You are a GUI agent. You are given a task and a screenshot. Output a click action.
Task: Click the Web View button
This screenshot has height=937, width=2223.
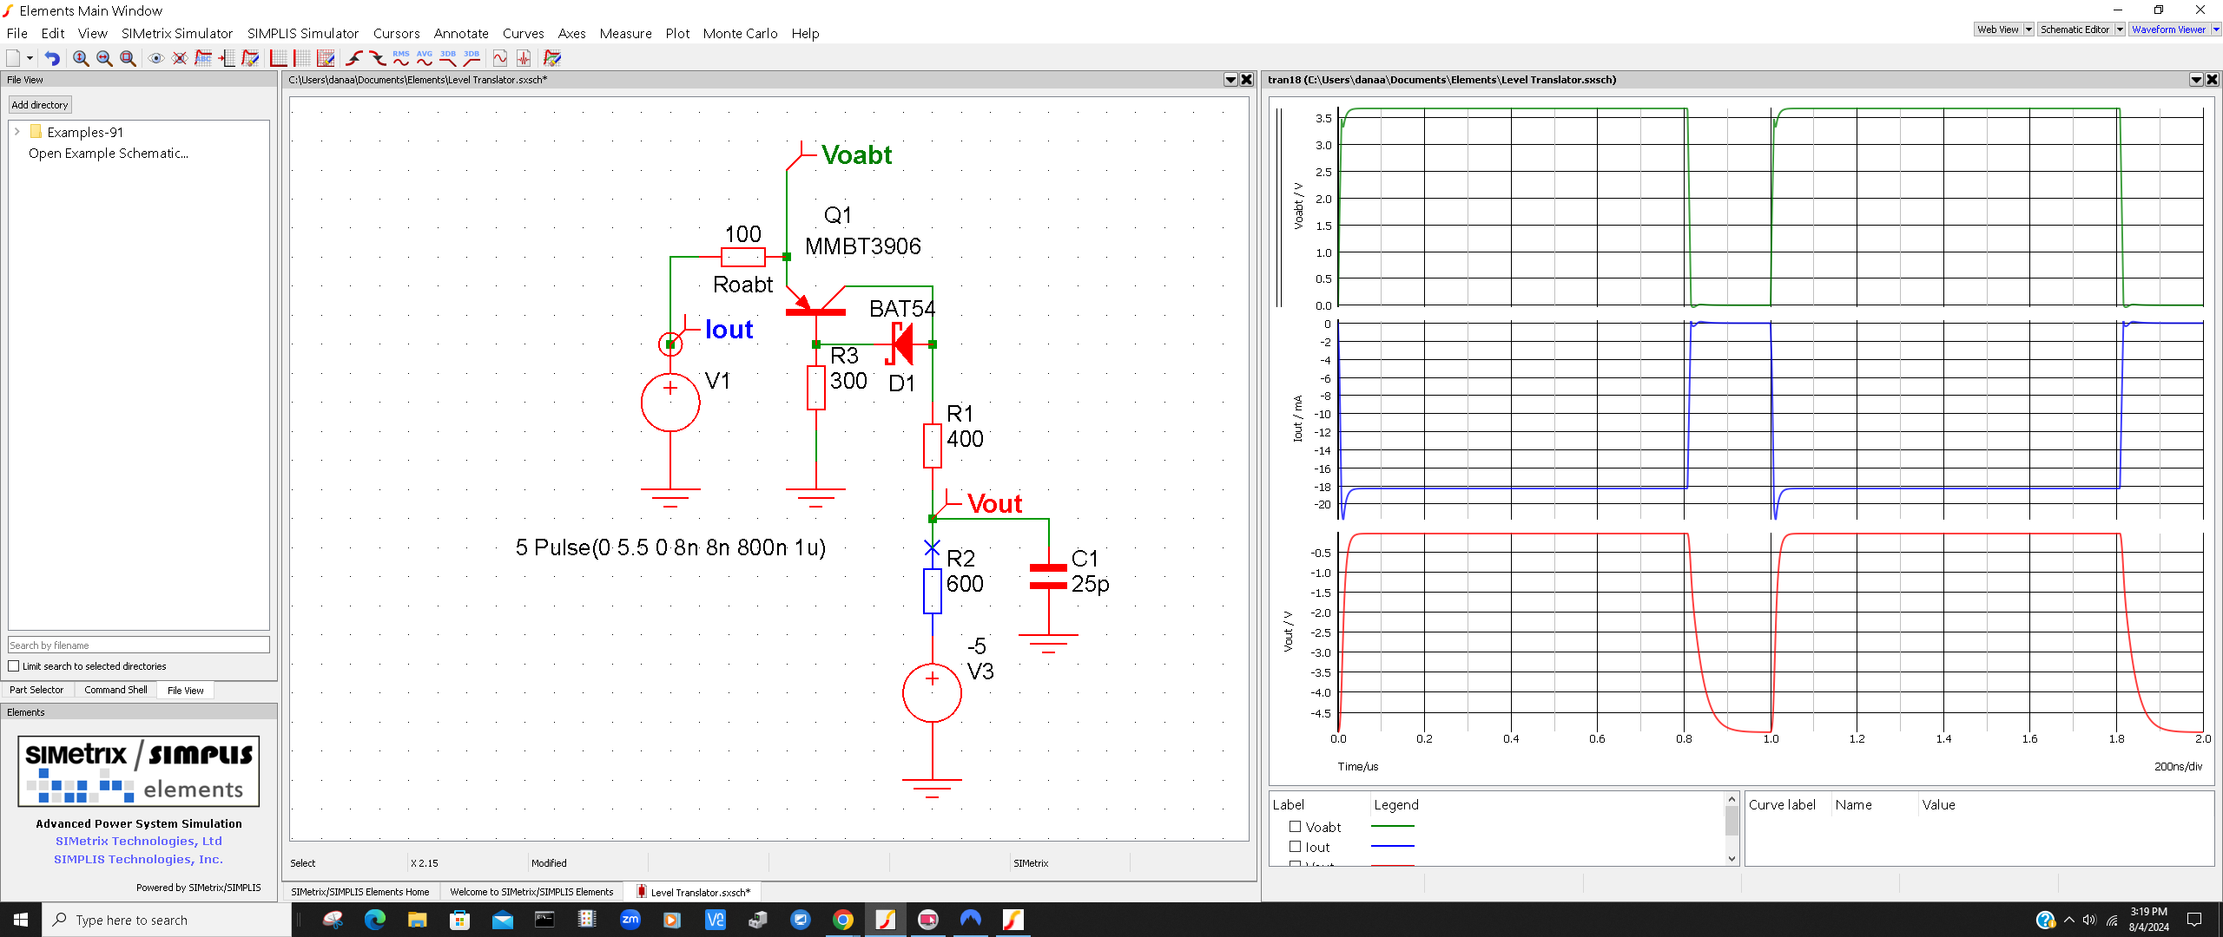tap(1998, 29)
